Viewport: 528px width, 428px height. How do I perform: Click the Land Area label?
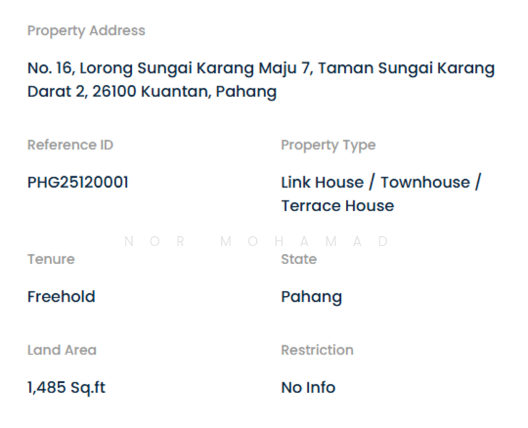pyautogui.click(x=61, y=350)
